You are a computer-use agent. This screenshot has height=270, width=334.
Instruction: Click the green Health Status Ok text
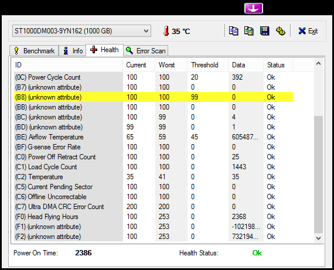pyautogui.click(x=257, y=253)
